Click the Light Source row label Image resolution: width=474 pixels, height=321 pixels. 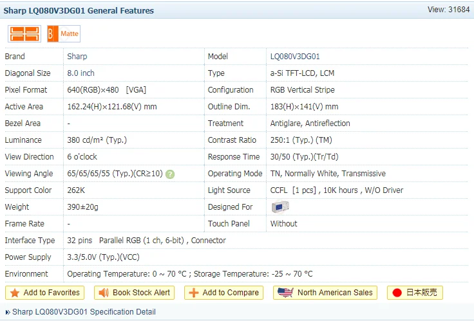click(229, 190)
